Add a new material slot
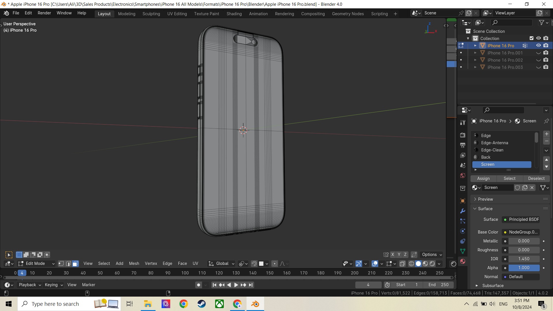The width and height of the screenshot is (553, 311). (546, 134)
